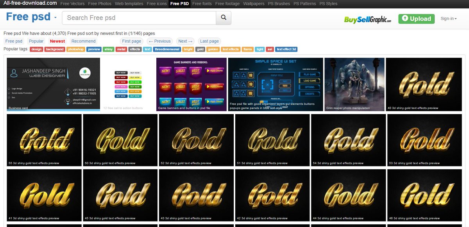Image resolution: width=469 pixels, height=227 pixels.
Task: Focus the Search Free psd input field
Action: point(139,18)
